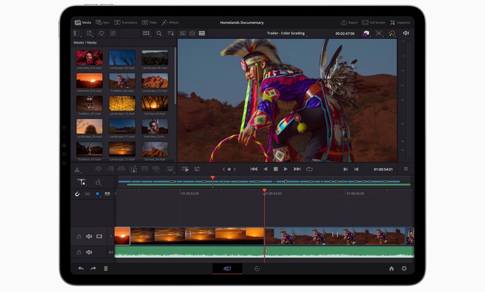Go to home screen icon
The image size is (485, 292).
[391, 269]
